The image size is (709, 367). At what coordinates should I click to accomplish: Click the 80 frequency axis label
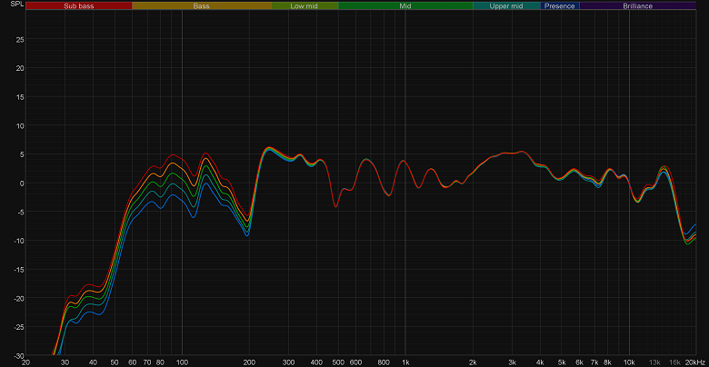point(161,362)
